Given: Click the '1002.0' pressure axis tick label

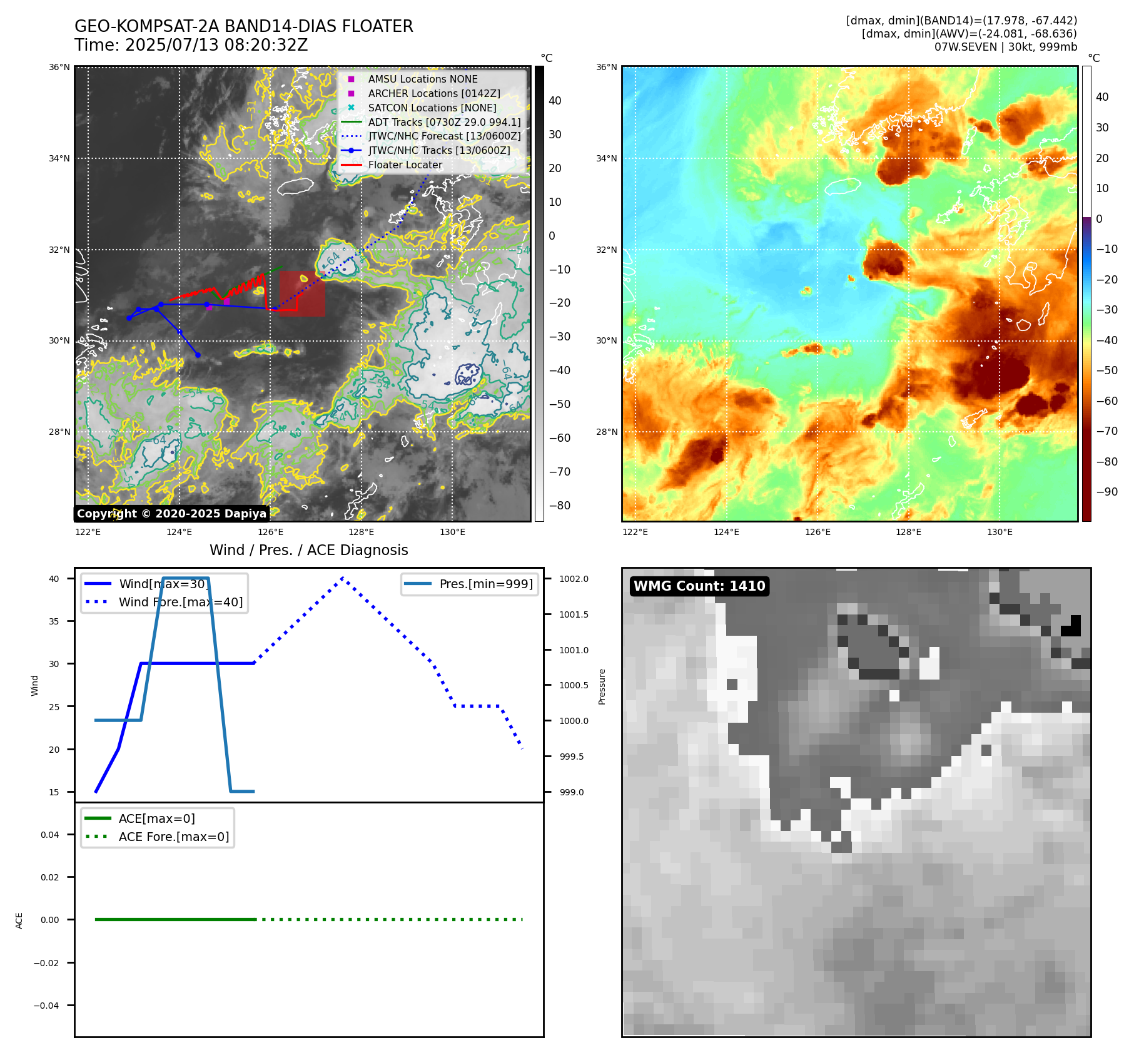Looking at the screenshot, I should click(574, 579).
